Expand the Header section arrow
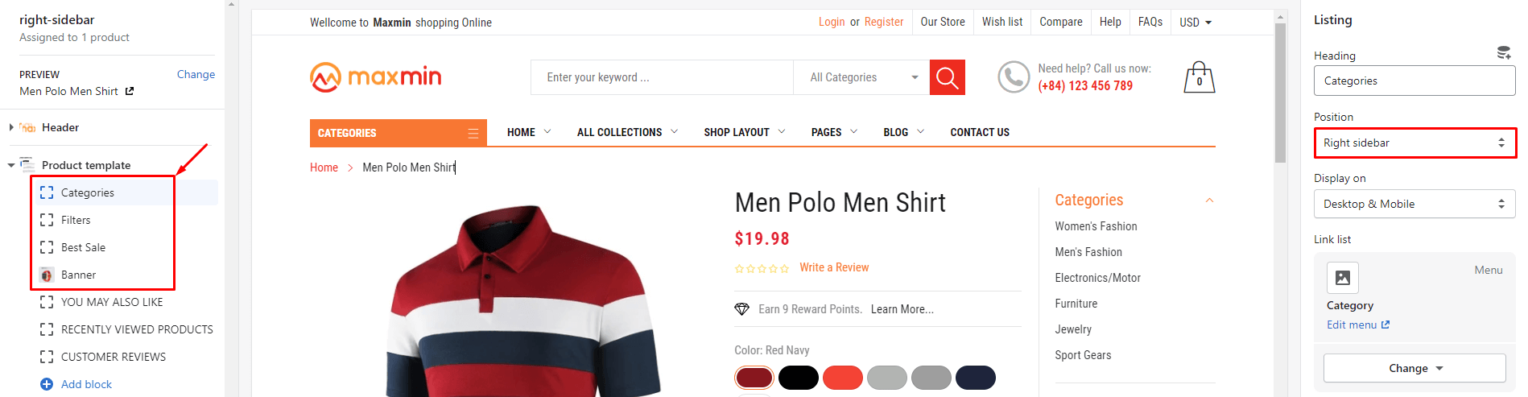Viewport: 1528px width, 397px height. [11, 127]
